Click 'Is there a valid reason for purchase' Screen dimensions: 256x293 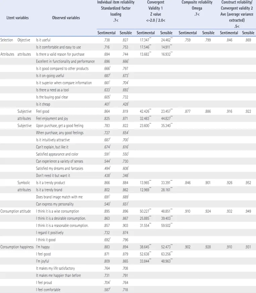[60, 54]
